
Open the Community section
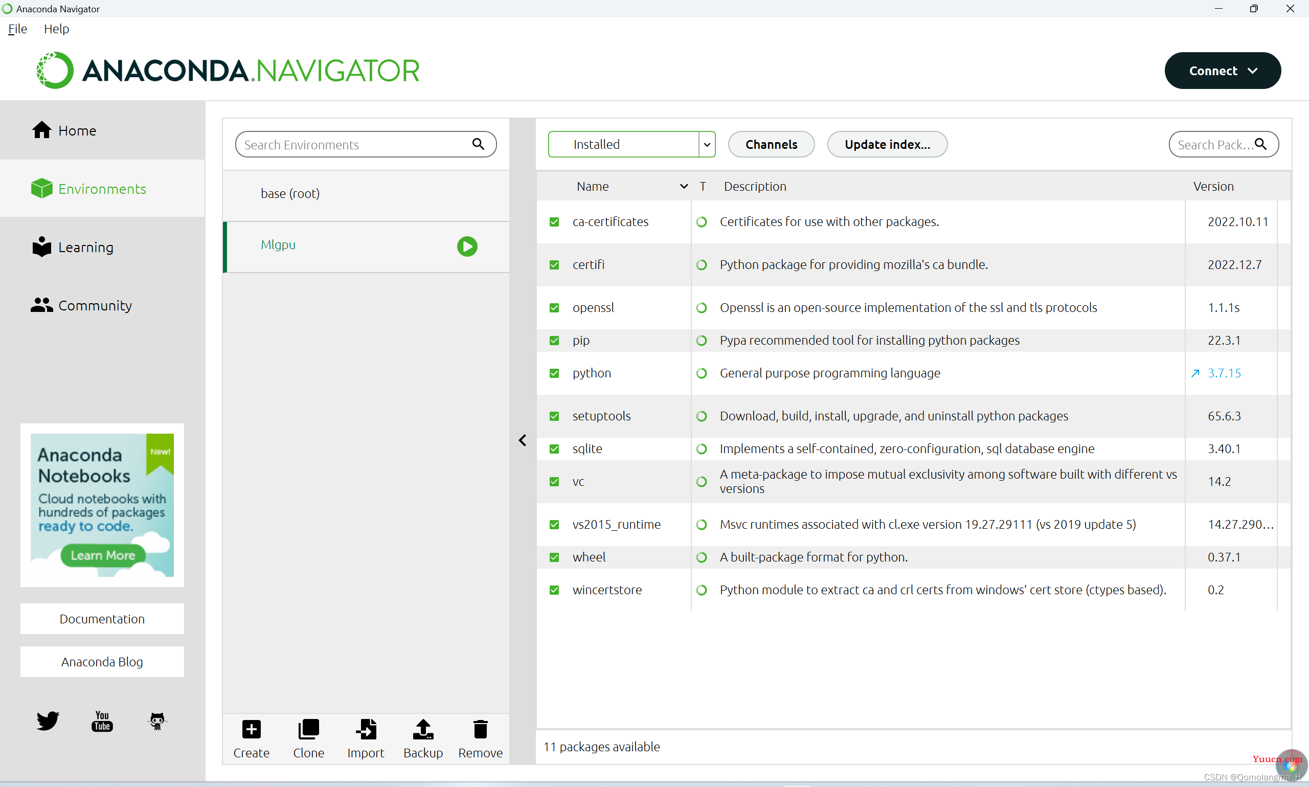point(102,305)
